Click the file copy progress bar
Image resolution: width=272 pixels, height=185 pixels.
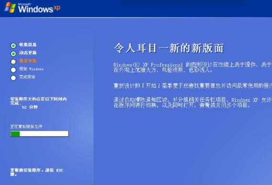(40, 134)
